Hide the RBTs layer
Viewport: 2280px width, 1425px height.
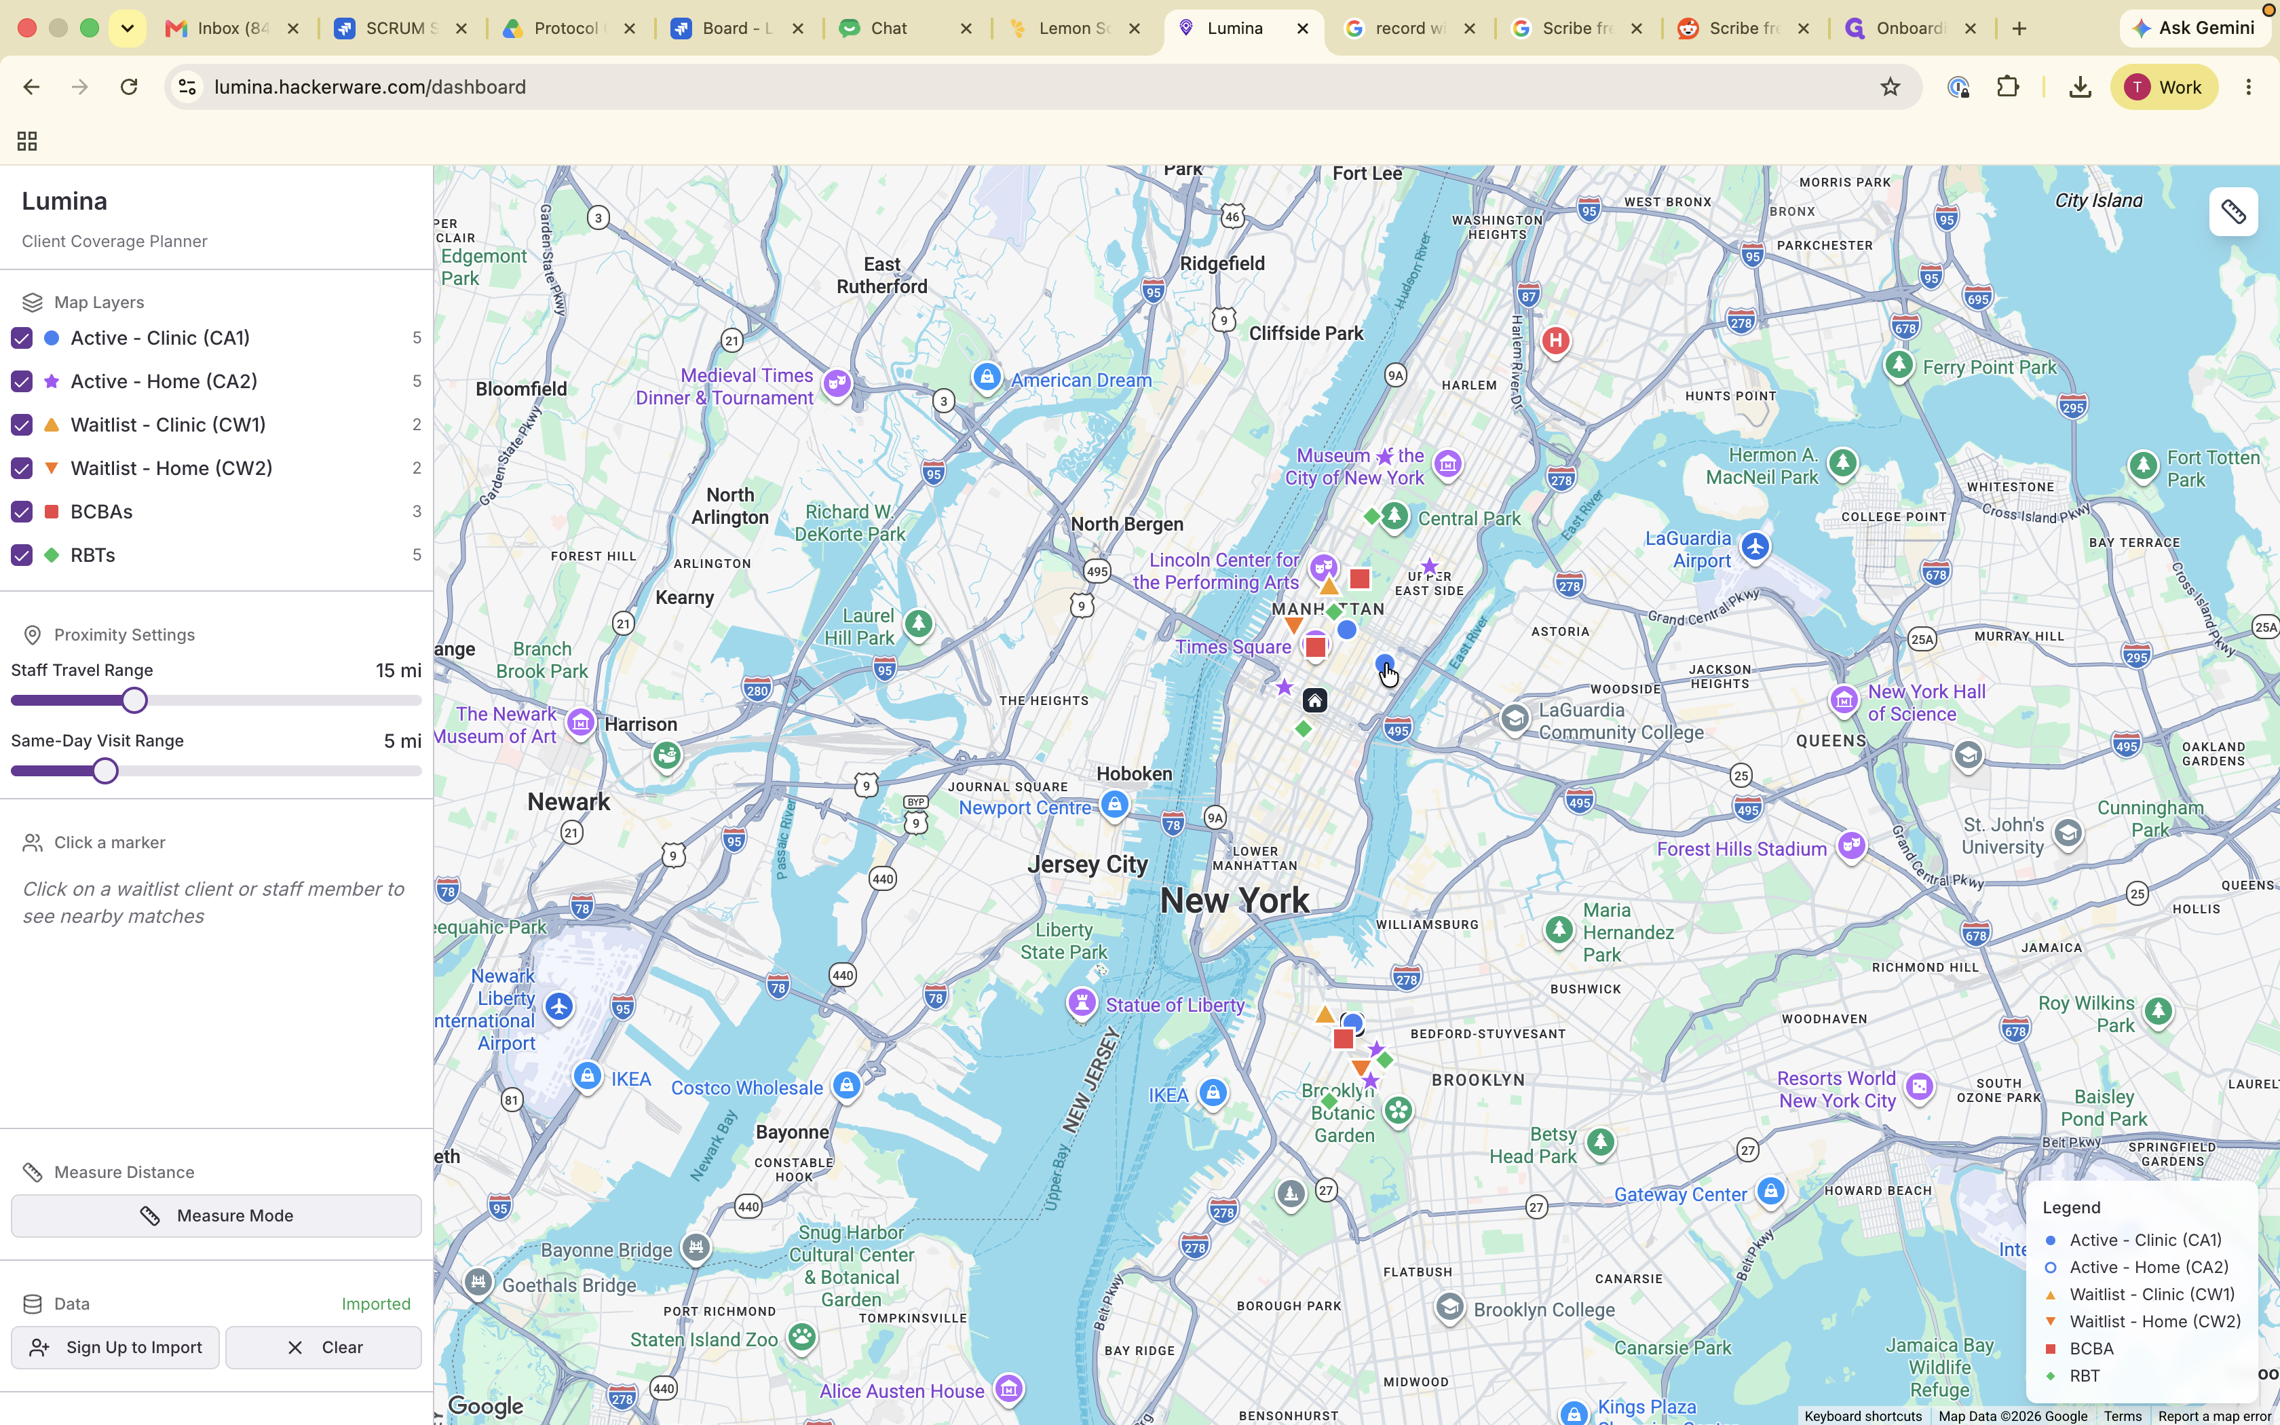coord(22,554)
